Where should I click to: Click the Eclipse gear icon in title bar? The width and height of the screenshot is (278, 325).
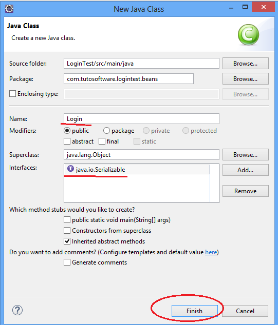coord(9,9)
